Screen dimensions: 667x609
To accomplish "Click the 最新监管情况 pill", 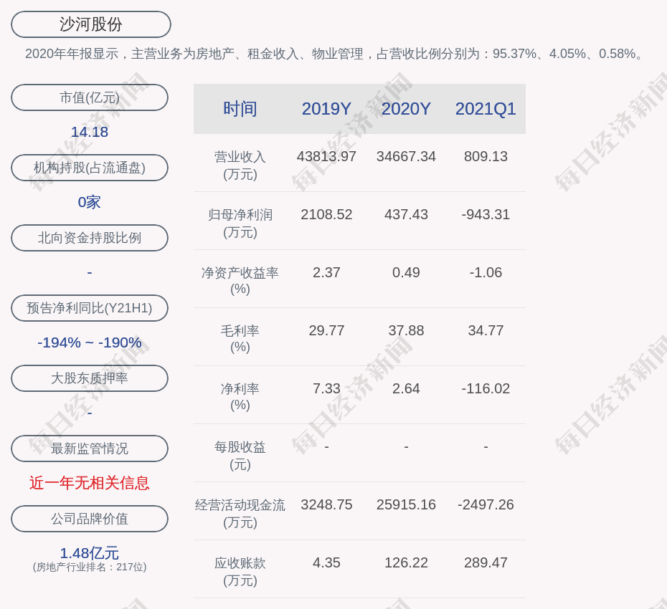I will click(90, 449).
